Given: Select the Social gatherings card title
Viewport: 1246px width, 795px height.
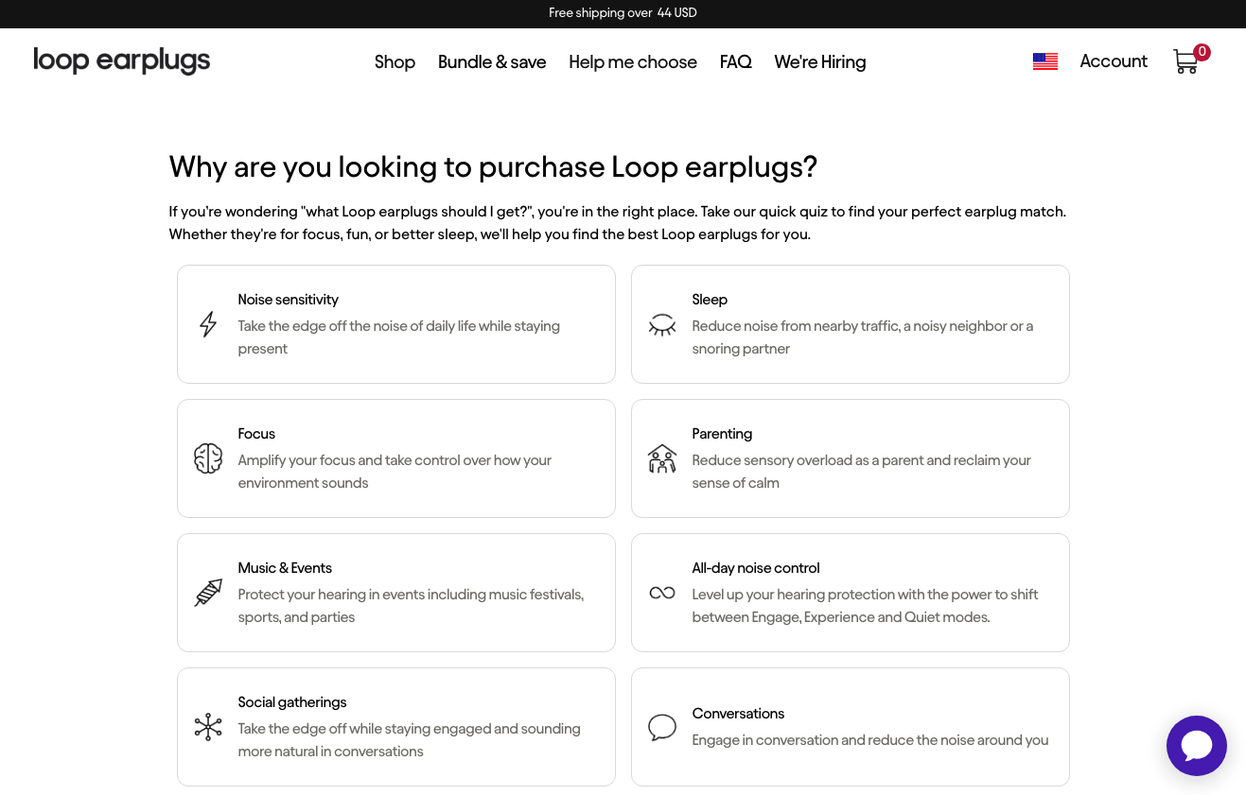Looking at the screenshot, I should click(292, 702).
